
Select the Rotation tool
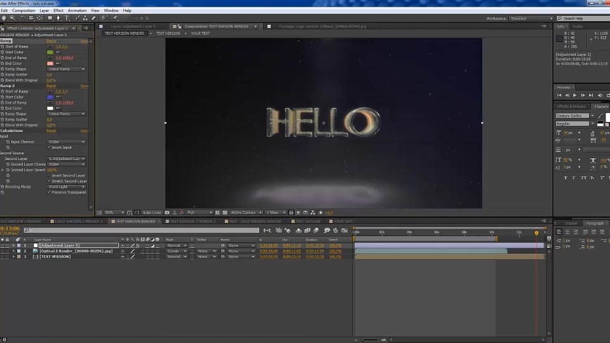coord(23,18)
